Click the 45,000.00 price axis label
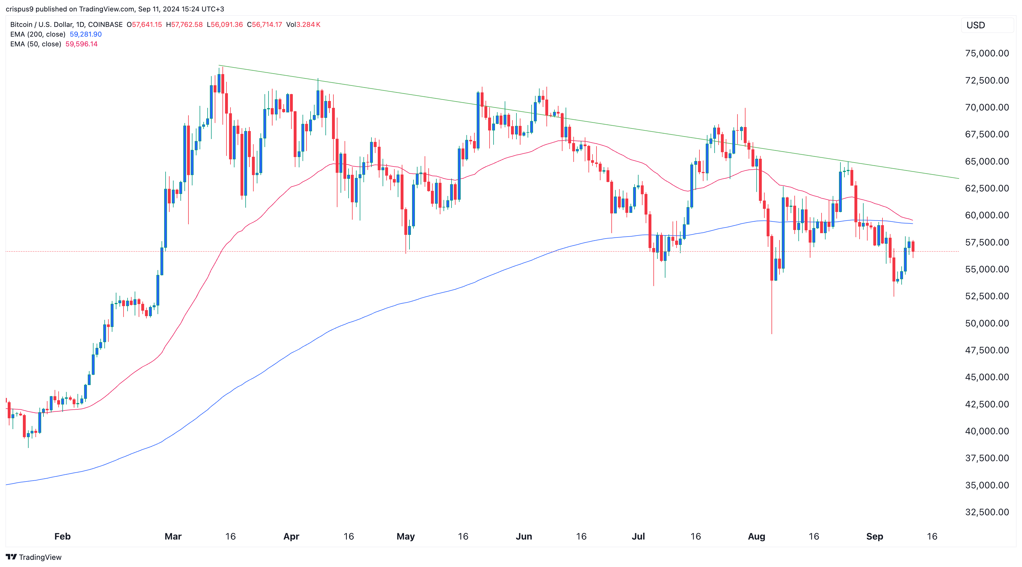Screen dimensions: 1022x567 987,377
